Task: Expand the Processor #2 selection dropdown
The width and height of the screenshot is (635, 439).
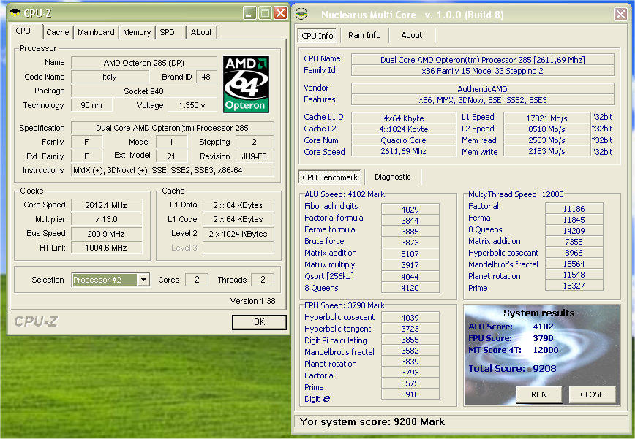Action: tap(143, 279)
